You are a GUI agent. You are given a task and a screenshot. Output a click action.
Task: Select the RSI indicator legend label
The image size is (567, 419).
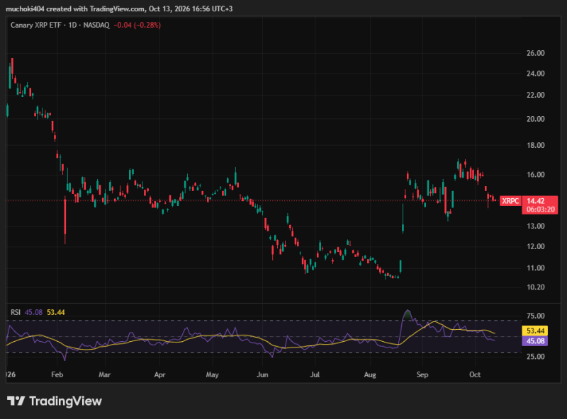pyautogui.click(x=16, y=312)
